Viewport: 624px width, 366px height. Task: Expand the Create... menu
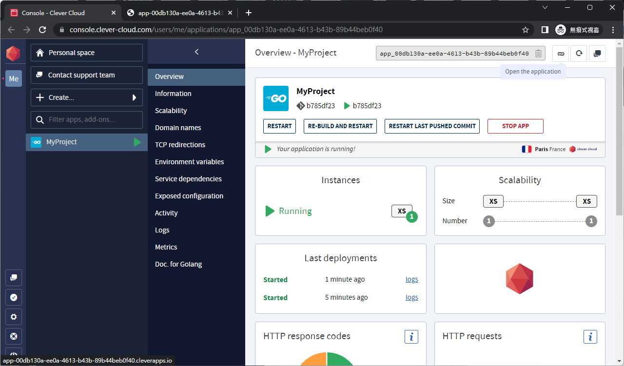(x=87, y=97)
